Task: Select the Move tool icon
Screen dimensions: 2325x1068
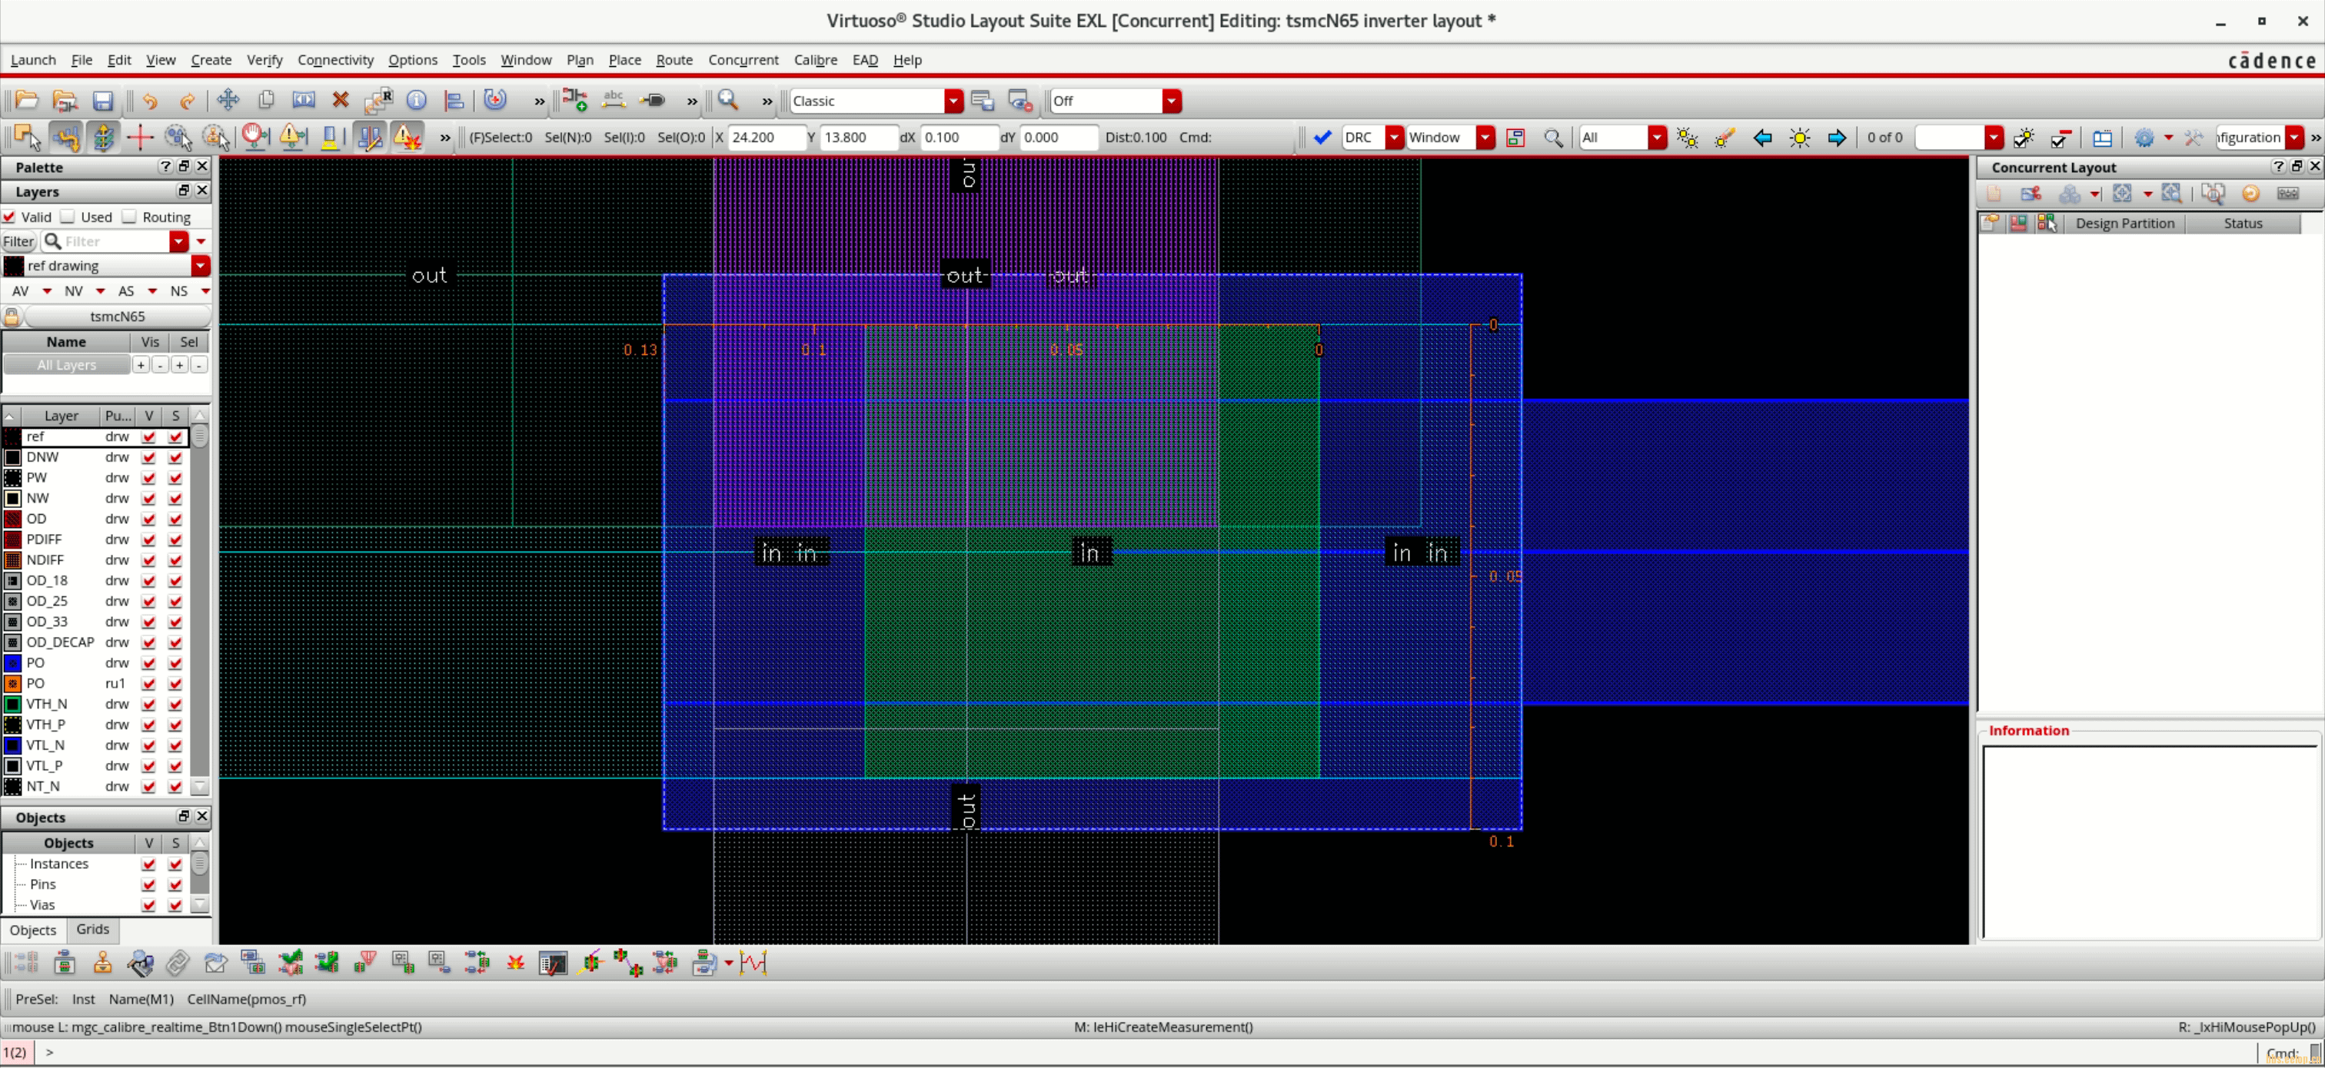Action: (x=228, y=100)
